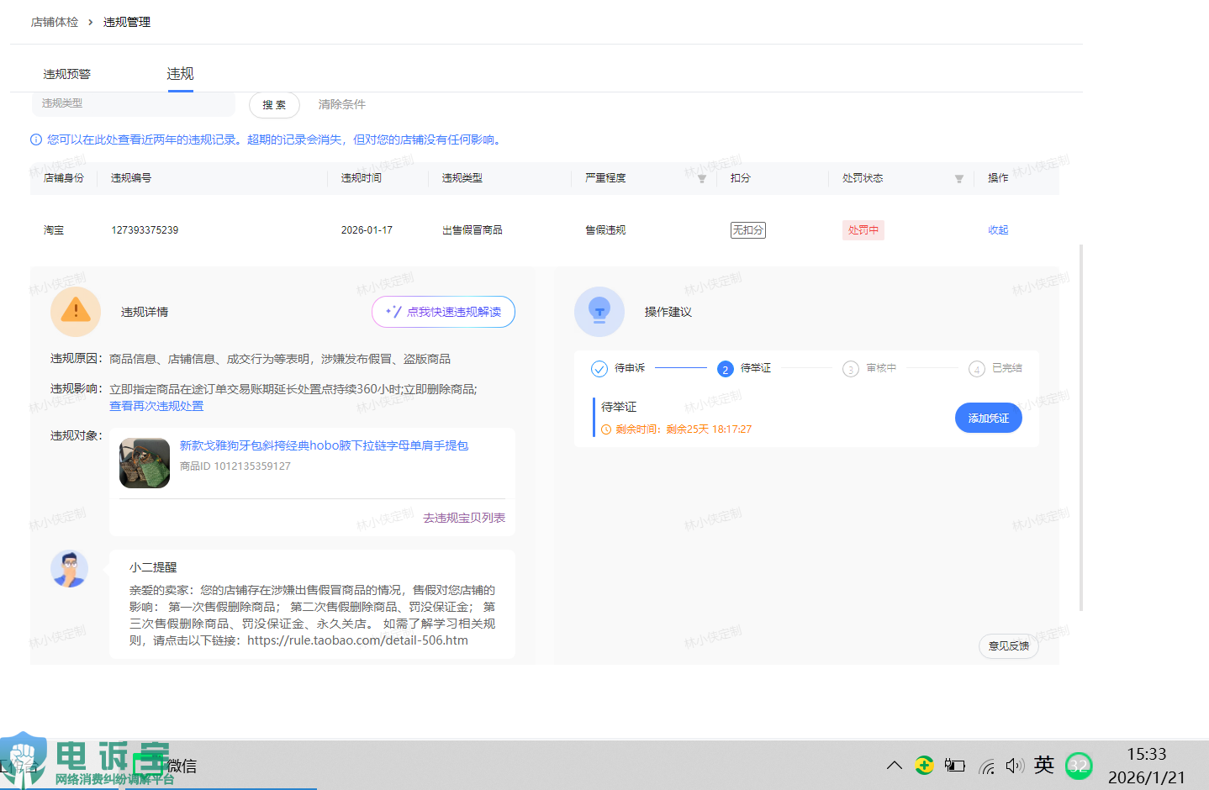The image size is (1209, 790).
Task: Click the orange violation warning triangle icon
Action: point(76,311)
